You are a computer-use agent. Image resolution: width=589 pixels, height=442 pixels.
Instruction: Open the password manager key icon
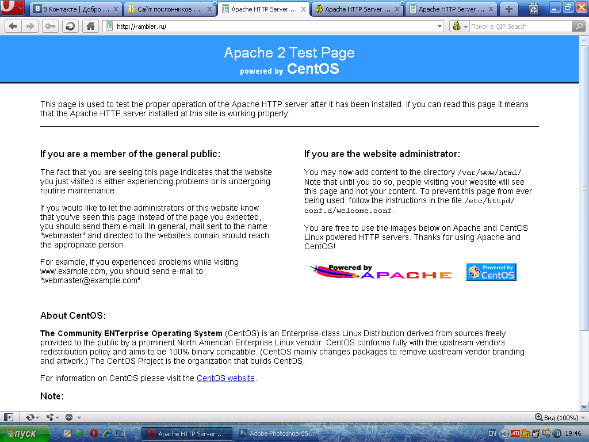[51, 26]
